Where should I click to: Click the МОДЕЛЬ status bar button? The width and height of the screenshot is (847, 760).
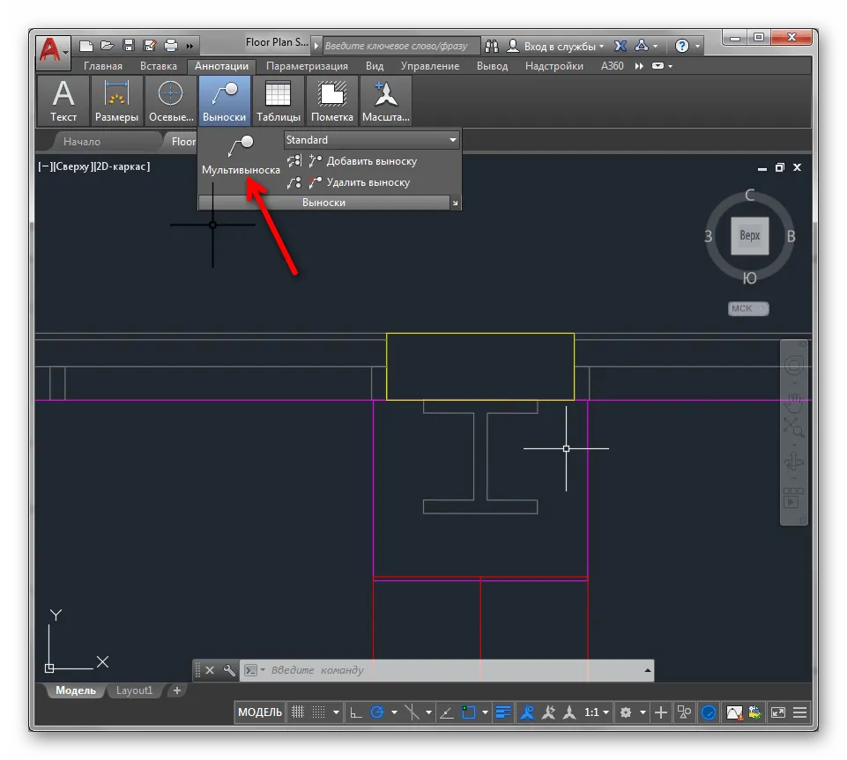(x=260, y=712)
